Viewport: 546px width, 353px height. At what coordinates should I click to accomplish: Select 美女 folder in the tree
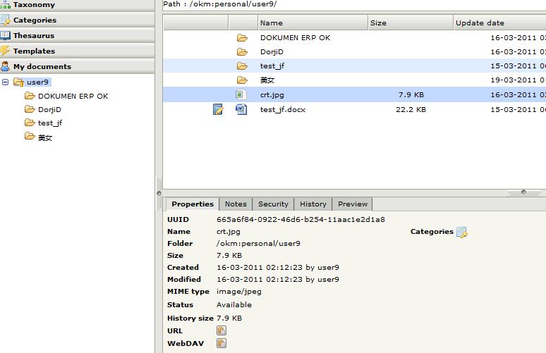[45, 137]
